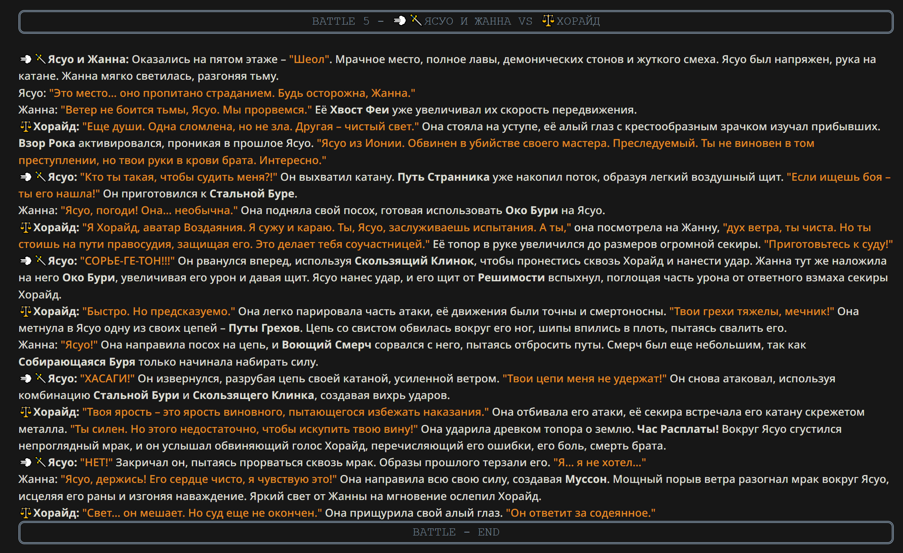The height and width of the screenshot is (553, 903).
Task: Click wind emoji on the 'НЕТ!' line
Action: pyautogui.click(x=25, y=462)
